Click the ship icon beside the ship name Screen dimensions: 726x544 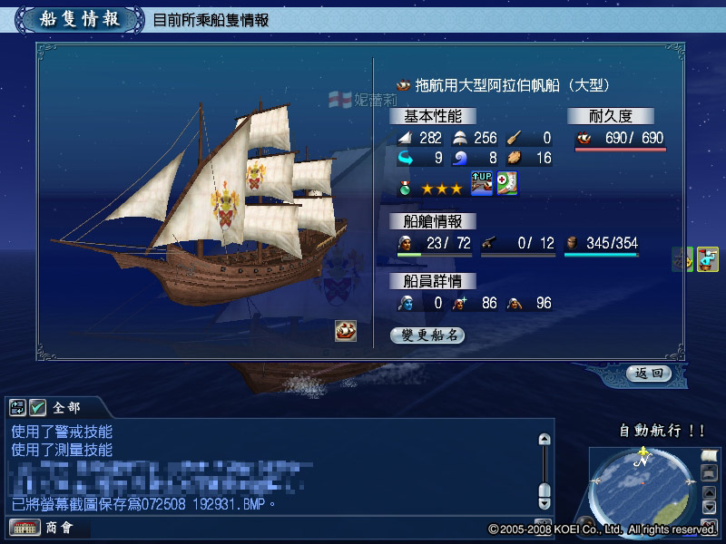pos(403,85)
